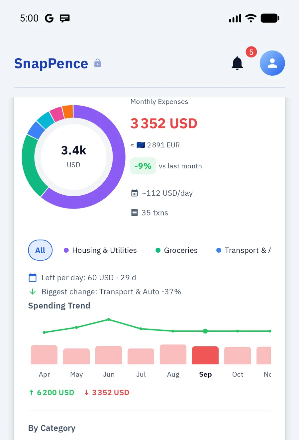Tap the SnapPence app title

[x=51, y=63]
